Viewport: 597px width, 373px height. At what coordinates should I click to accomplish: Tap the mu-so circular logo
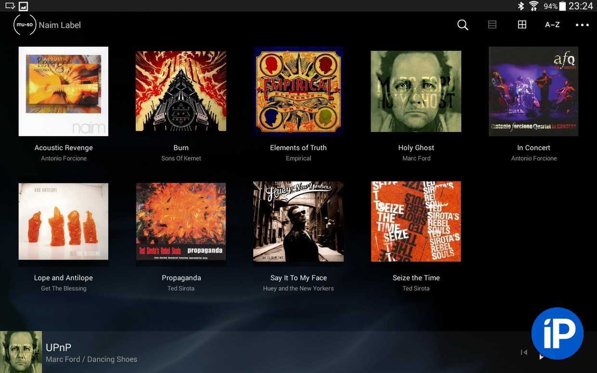[x=25, y=25]
